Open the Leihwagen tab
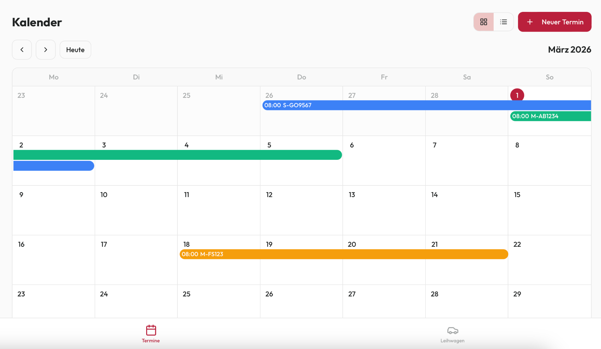 coord(452,334)
